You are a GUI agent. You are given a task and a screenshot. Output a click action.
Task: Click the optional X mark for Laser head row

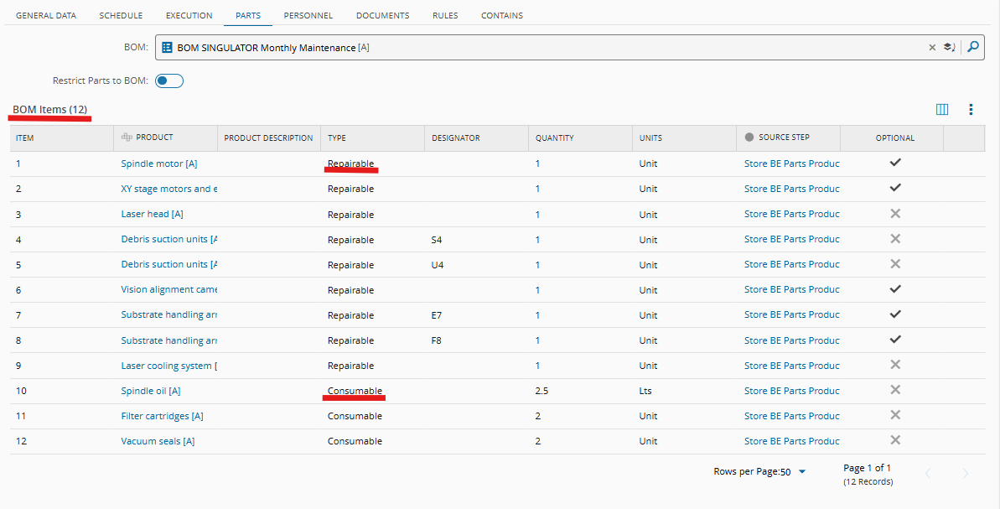click(895, 214)
